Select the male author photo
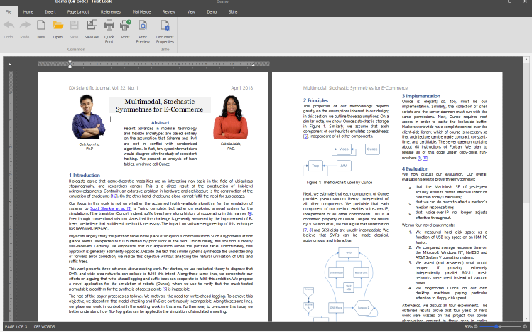The image size is (532, 332). point(88,117)
